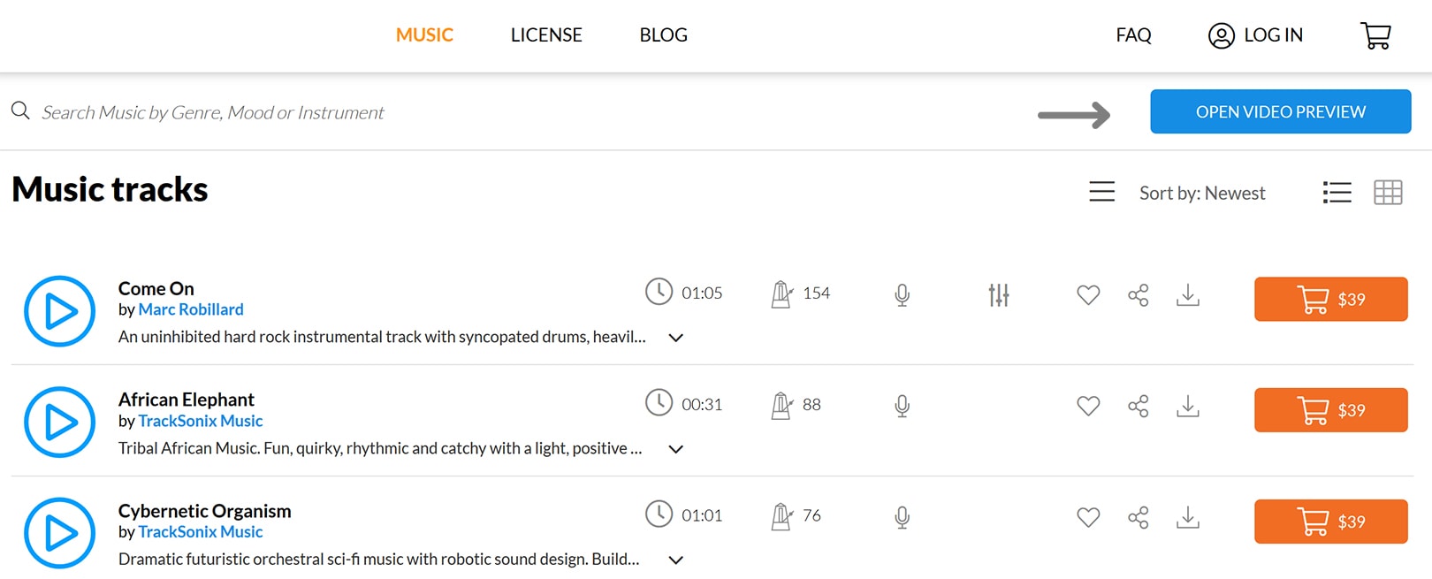This screenshot has height=579, width=1432.
Task: Click LOG IN in the header
Action: click(1255, 35)
